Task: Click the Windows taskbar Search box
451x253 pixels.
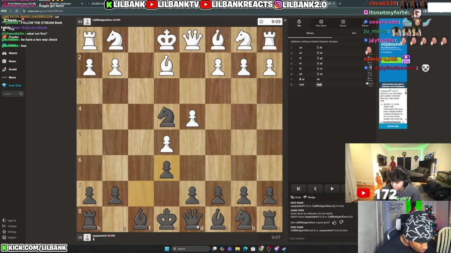Action: click(x=191, y=249)
